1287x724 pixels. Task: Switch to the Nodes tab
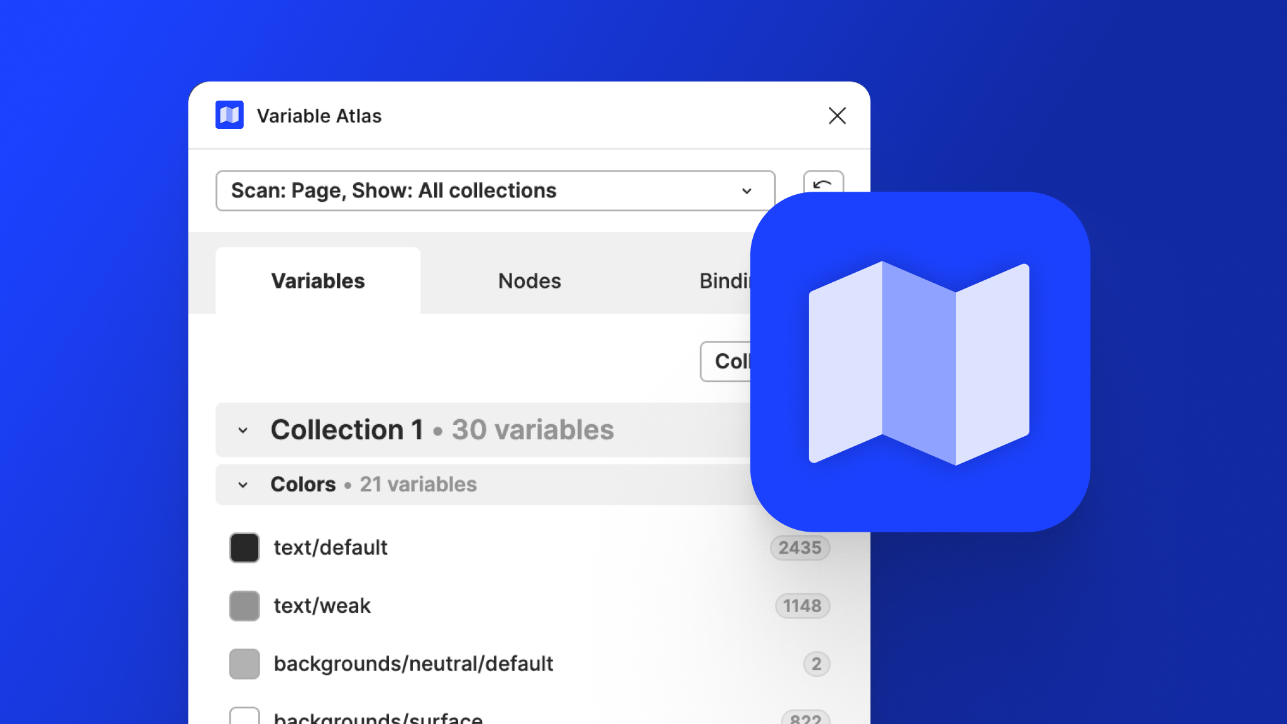pyautogui.click(x=529, y=281)
